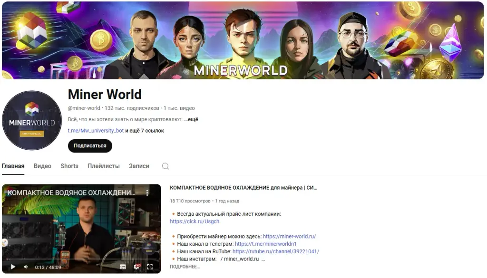Image resolution: width=487 pixels, height=278 pixels.
Task: Click the @miner-world handle
Action: click(x=84, y=108)
